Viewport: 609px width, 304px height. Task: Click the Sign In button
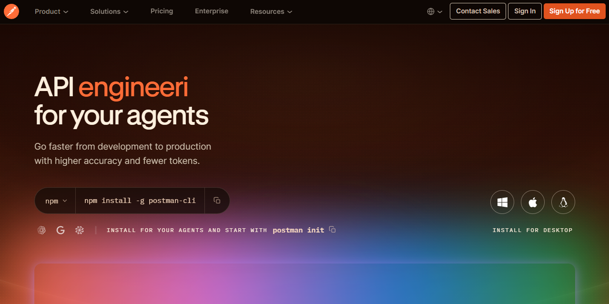(525, 11)
